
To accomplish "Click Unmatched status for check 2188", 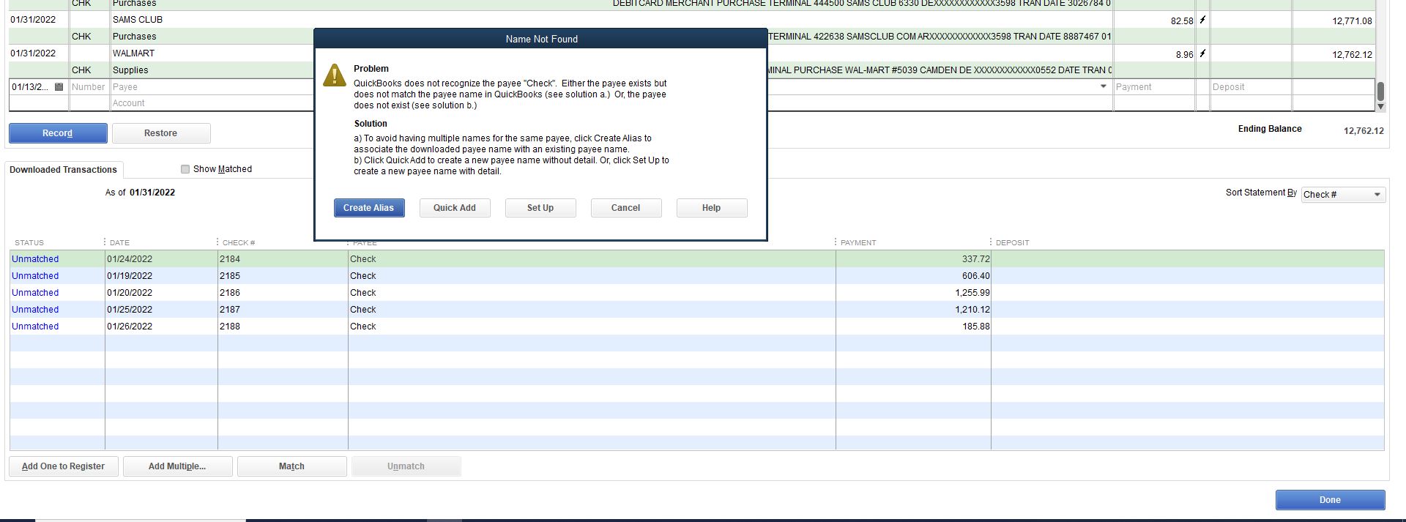I will tap(35, 327).
